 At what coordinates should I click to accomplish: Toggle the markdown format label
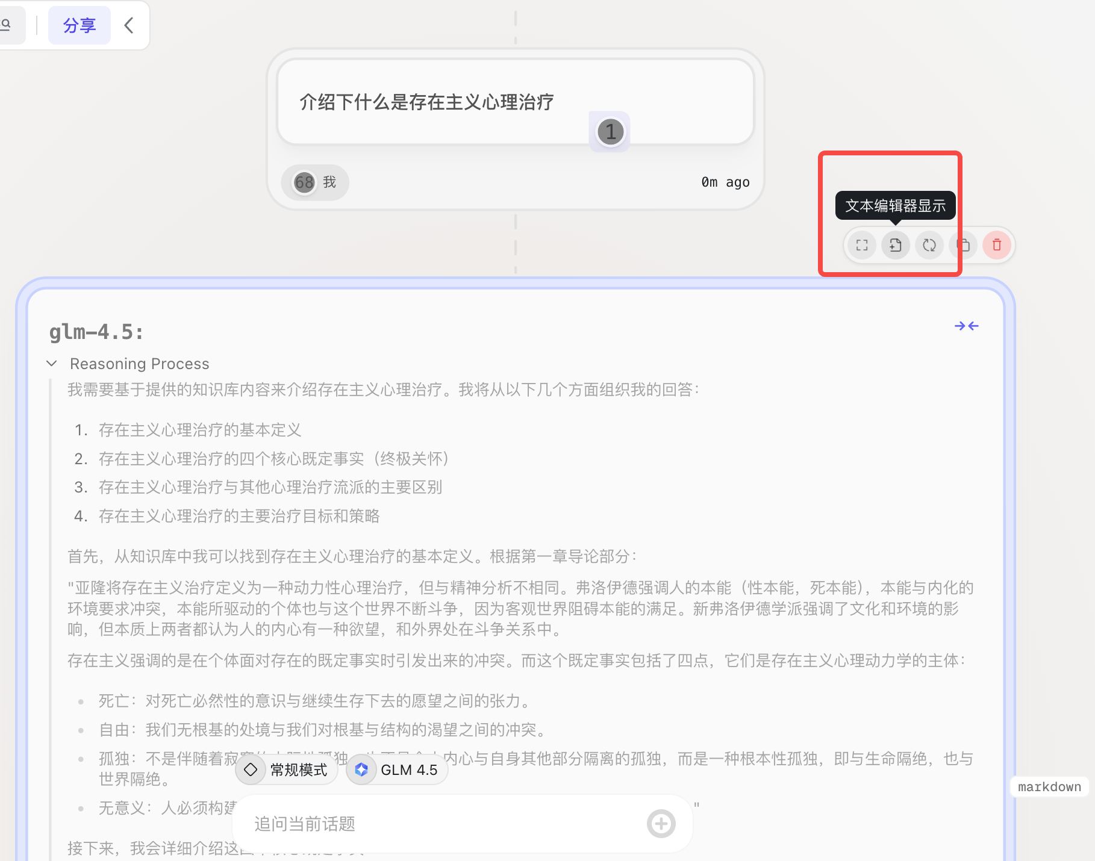coord(1049,787)
